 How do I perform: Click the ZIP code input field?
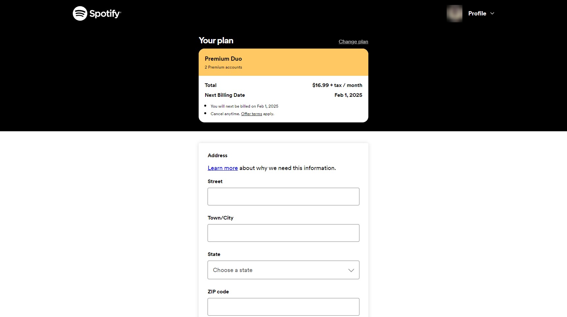pyautogui.click(x=283, y=306)
